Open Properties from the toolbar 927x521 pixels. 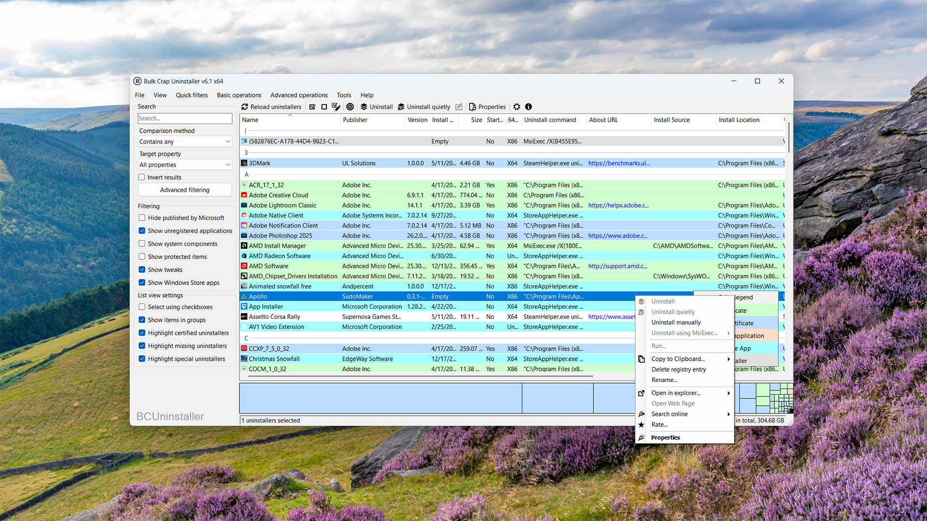[x=487, y=107]
